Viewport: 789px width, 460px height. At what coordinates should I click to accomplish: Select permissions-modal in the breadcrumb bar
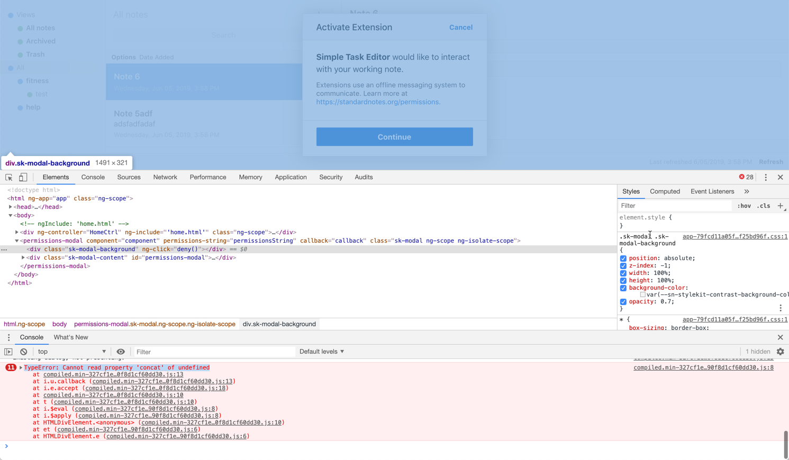[155, 324]
